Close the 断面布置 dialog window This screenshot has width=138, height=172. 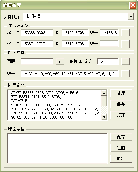pos(133,5)
